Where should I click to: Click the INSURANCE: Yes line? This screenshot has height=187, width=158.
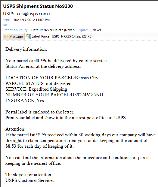pos(25,101)
